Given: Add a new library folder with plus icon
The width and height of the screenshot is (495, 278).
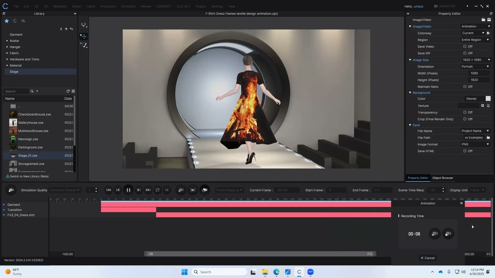Looking at the screenshot, I should [x=66, y=29].
